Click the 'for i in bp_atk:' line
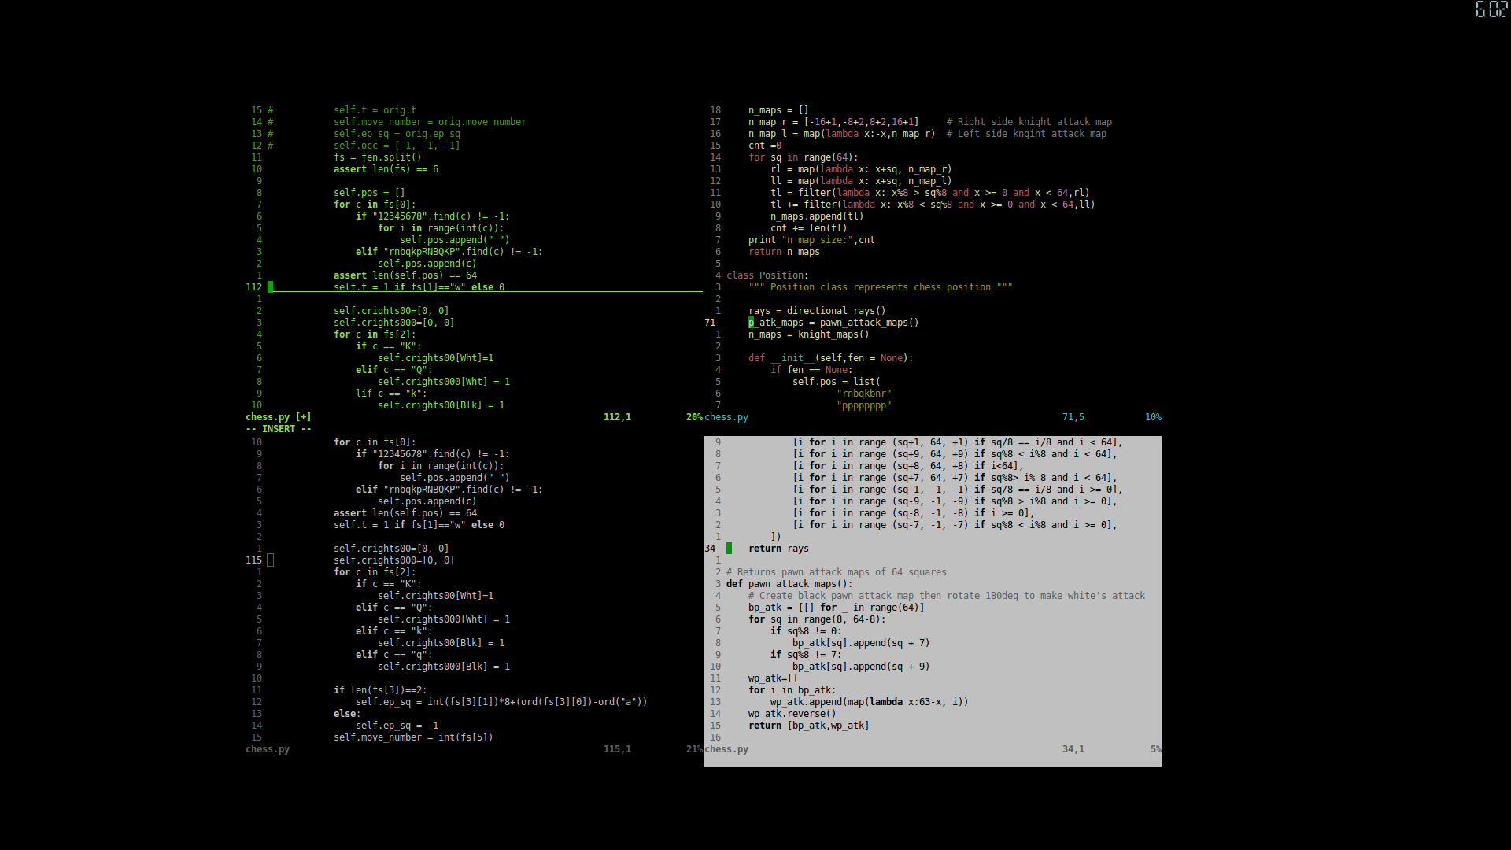1511x850 pixels. [792, 690]
